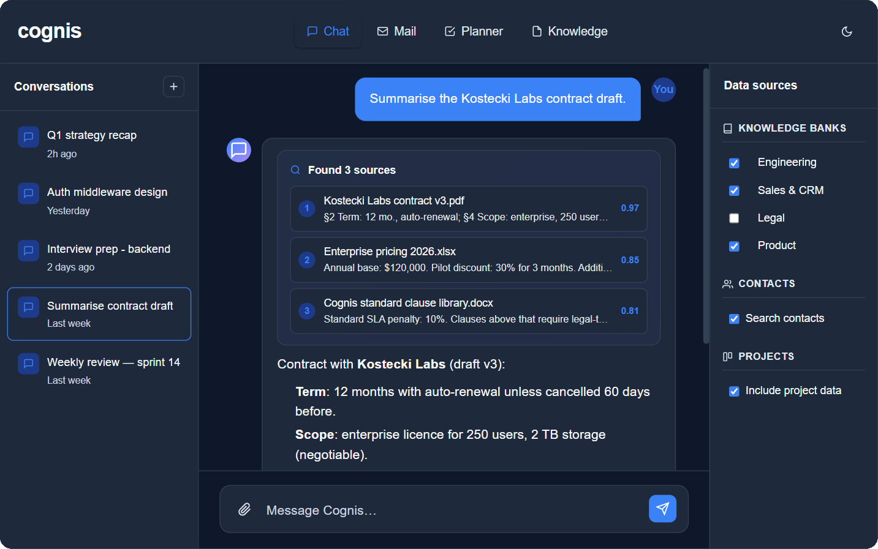Viewport: 878px width, 549px height.
Task: Toggle Include project data checkbox
Action: point(734,392)
